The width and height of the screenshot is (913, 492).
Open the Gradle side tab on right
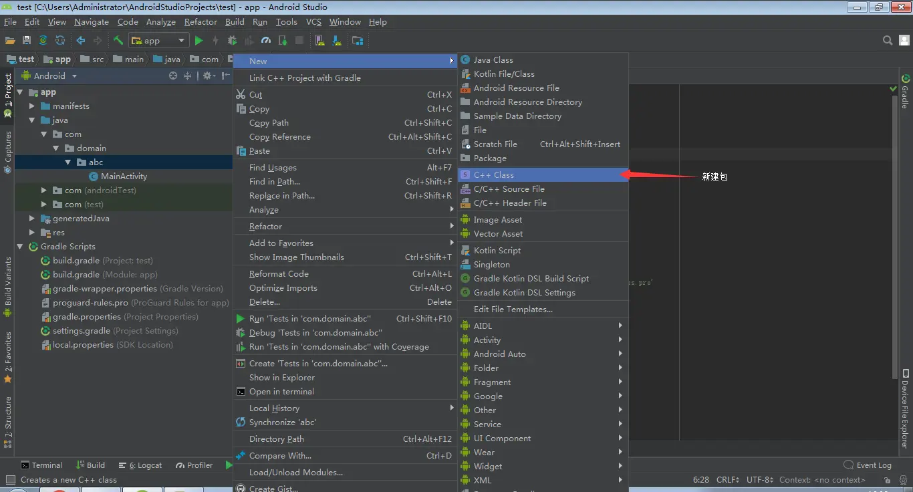[905, 92]
